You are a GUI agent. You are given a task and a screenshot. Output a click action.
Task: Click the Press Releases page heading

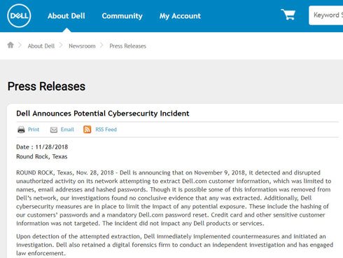pos(46,86)
